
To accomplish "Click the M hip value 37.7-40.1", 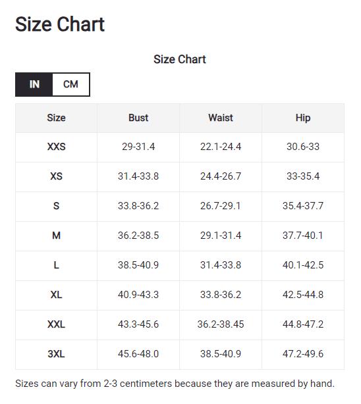I will [303, 236].
